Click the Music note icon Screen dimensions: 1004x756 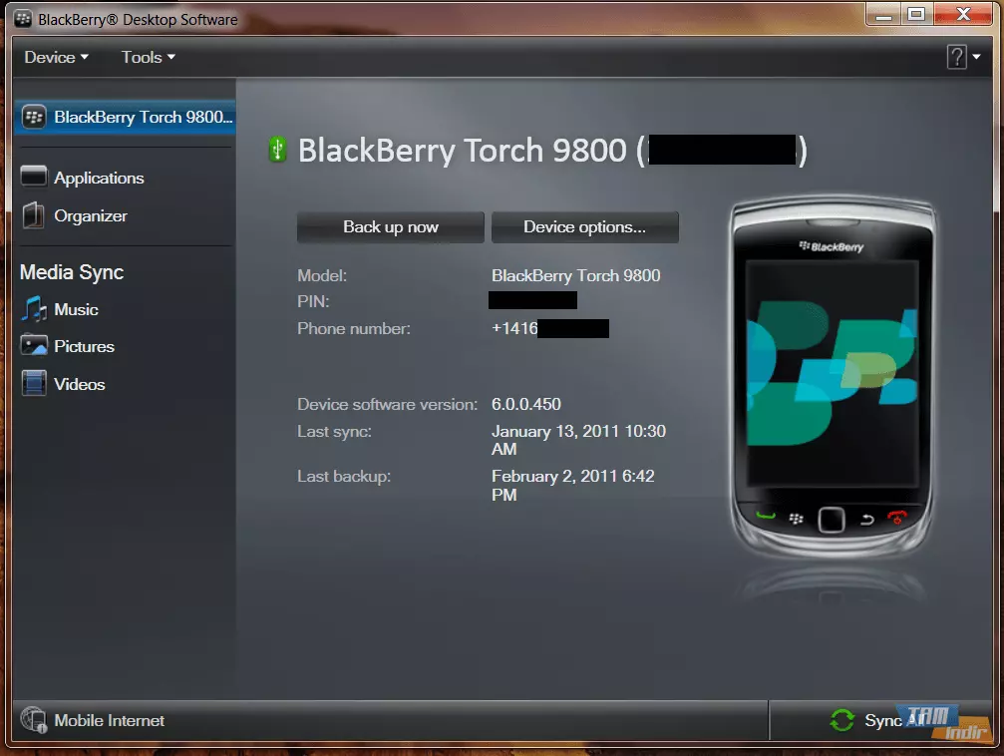click(33, 309)
